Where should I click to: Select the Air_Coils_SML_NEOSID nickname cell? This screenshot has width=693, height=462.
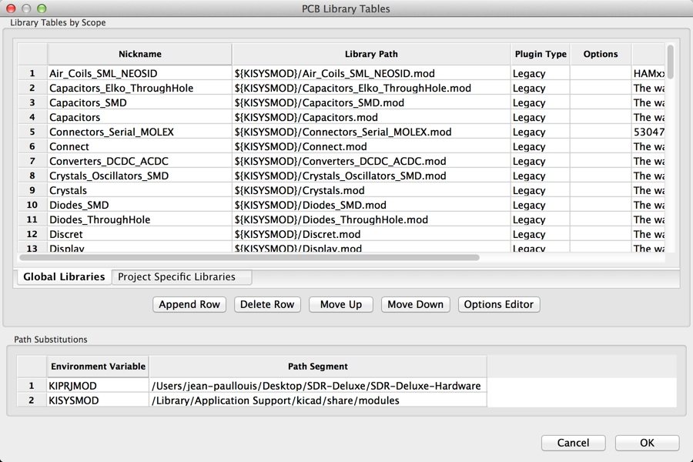139,74
